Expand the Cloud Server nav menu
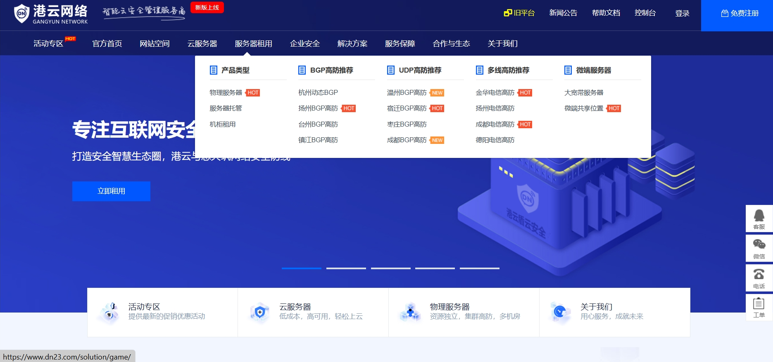Image resolution: width=773 pixels, height=362 pixels. 202,44
